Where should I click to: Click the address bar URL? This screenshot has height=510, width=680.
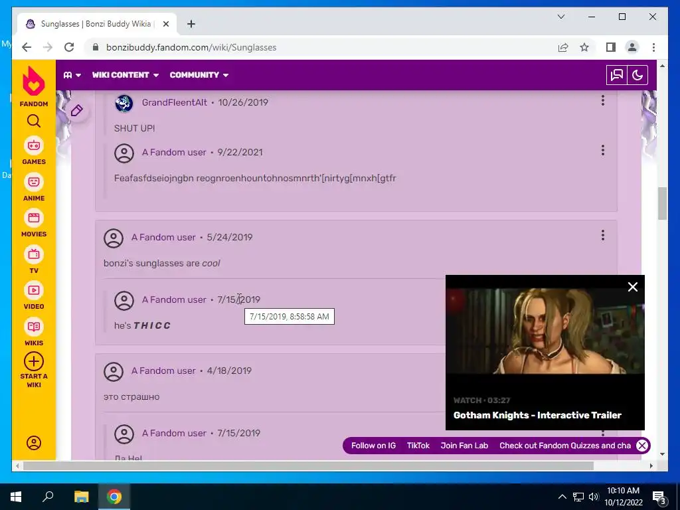[191, 47]
